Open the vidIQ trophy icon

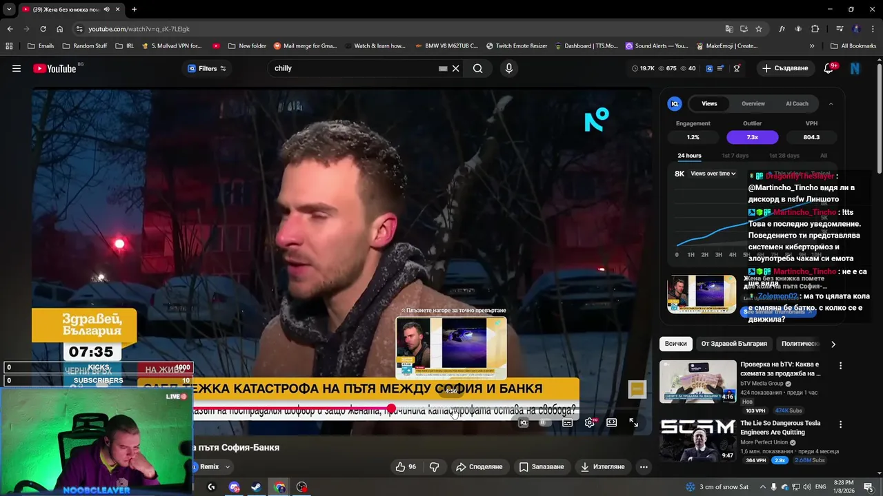click(x=737, y=68)
